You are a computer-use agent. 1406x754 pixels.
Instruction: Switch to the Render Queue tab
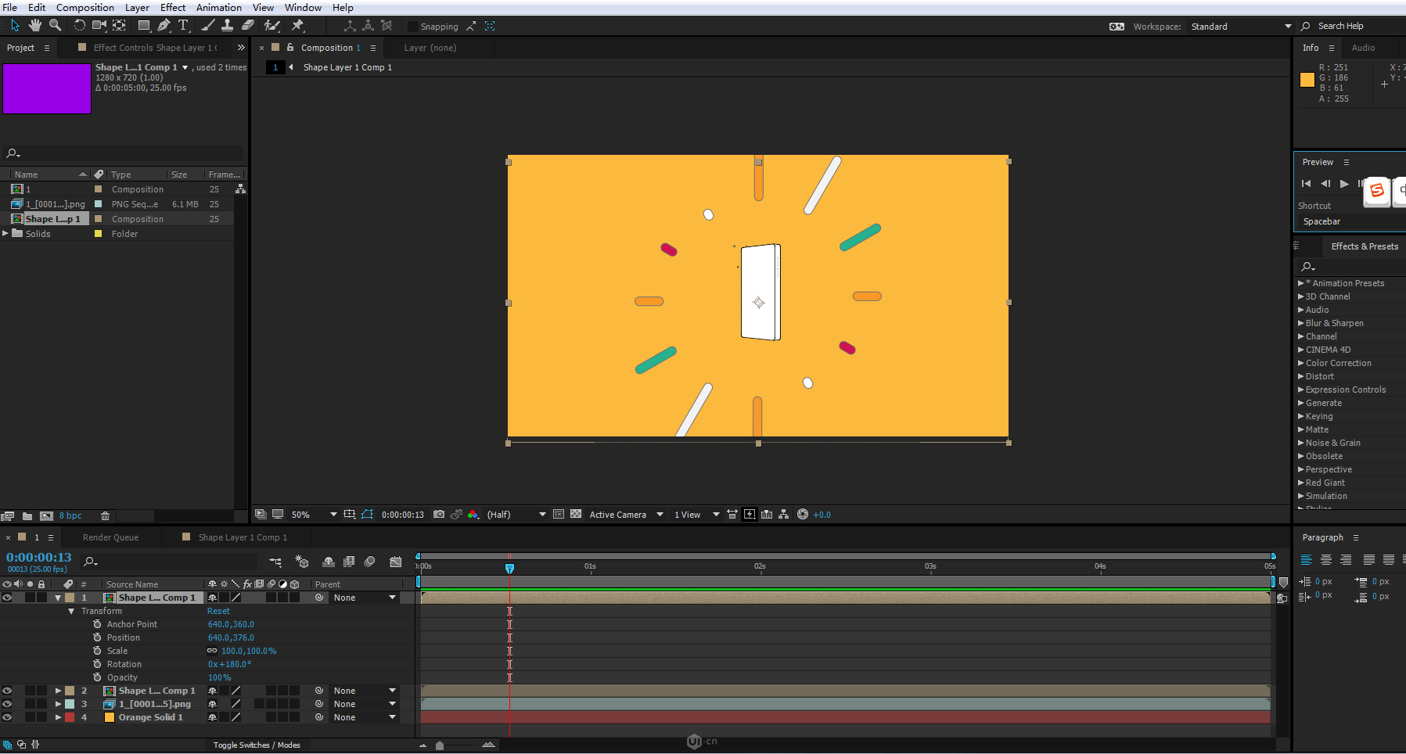tap(110, 537)
